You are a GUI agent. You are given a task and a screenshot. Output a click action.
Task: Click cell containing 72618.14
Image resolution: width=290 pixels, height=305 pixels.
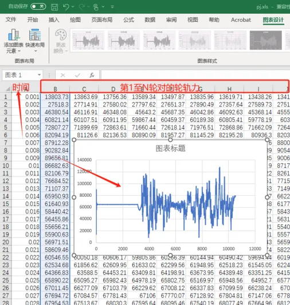(171, 128)
